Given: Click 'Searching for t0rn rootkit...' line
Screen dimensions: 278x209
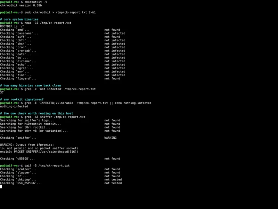Looking at the screenshot, I should point(25,127).
